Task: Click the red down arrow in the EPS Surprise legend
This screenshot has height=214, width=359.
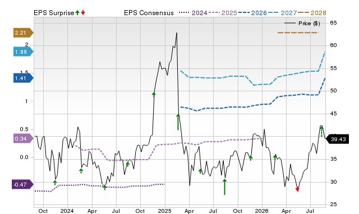Action: point(83,13)
